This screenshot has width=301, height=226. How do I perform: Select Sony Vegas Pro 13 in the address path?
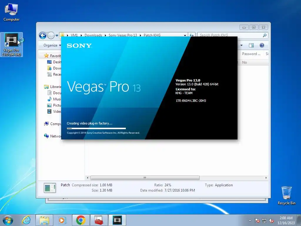click(x=123, y=35)
